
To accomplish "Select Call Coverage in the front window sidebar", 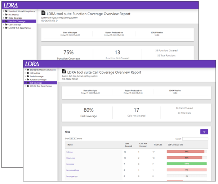I will [36, 83].
